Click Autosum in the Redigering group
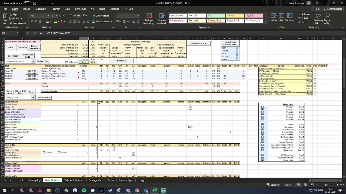 [x=304, y=14]
